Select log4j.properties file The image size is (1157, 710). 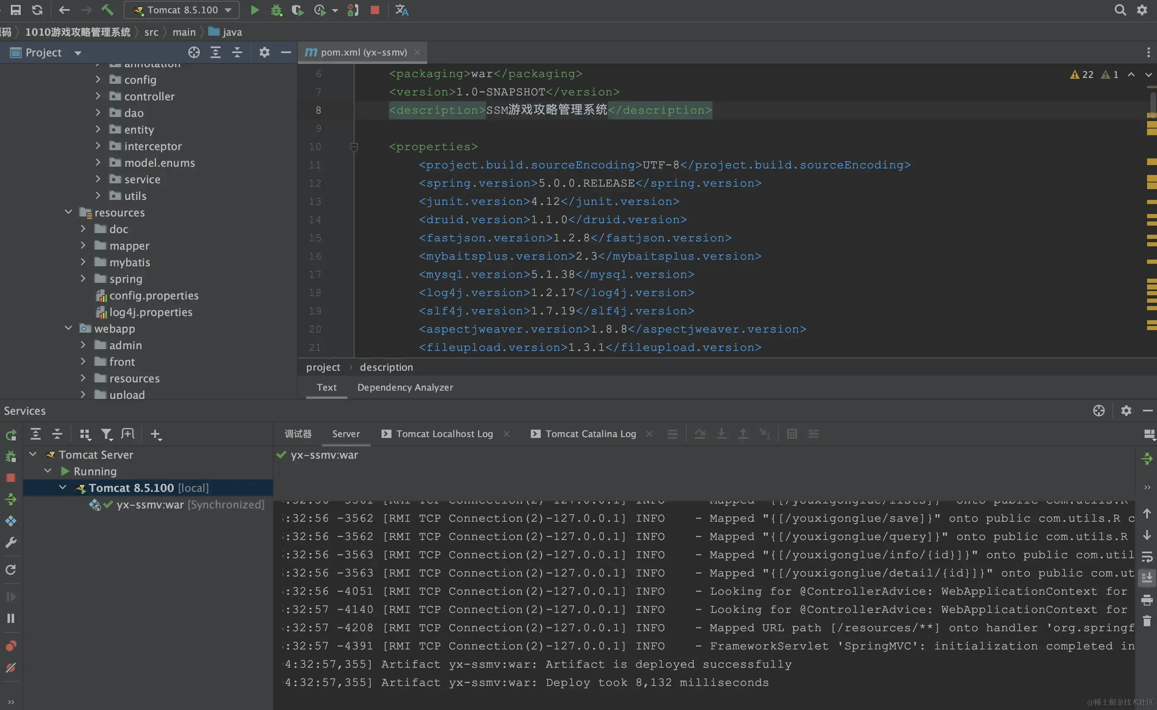[150, 312]
